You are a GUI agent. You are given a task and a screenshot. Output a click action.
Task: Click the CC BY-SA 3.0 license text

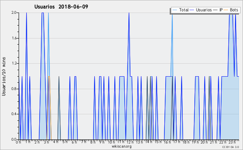230,147
